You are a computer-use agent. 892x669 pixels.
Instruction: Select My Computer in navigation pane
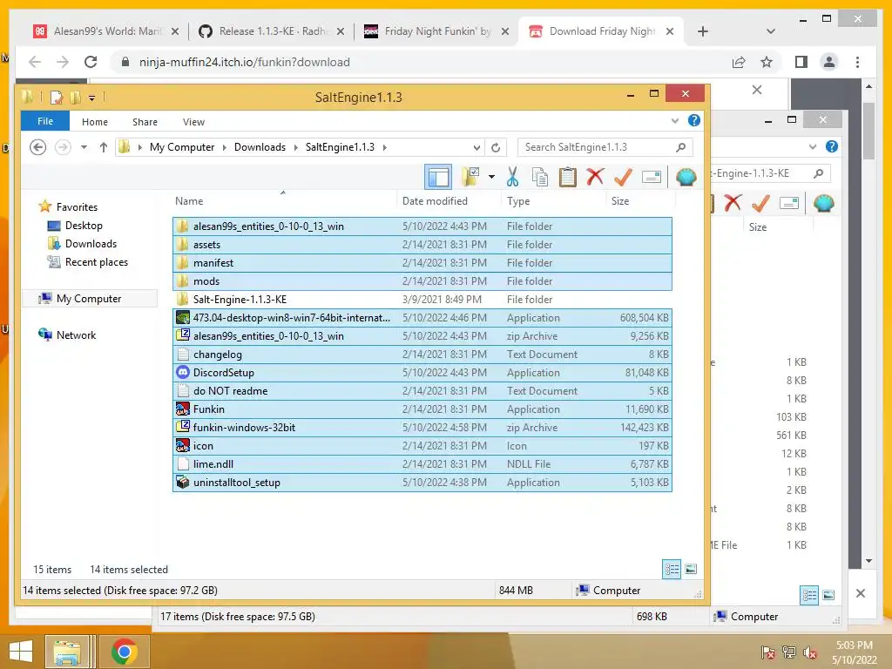pyautogui.click(x=89, y=299)
